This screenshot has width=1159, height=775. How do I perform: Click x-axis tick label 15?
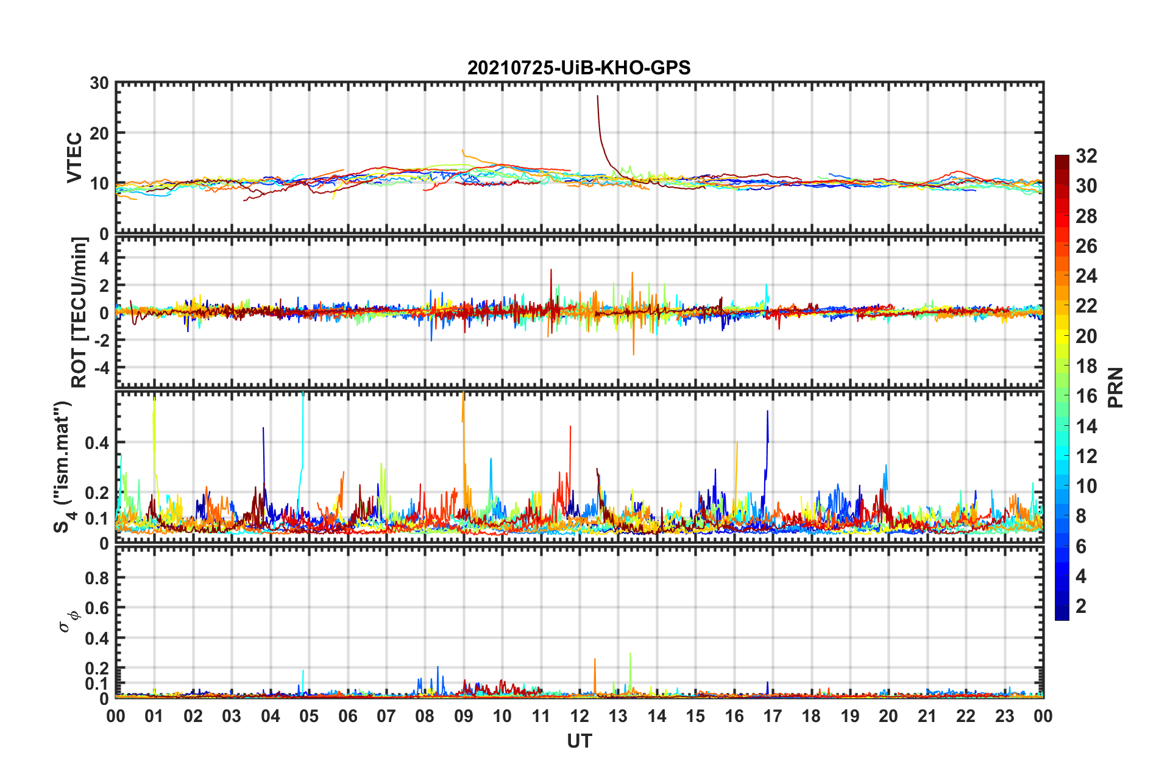click(695, 716)
